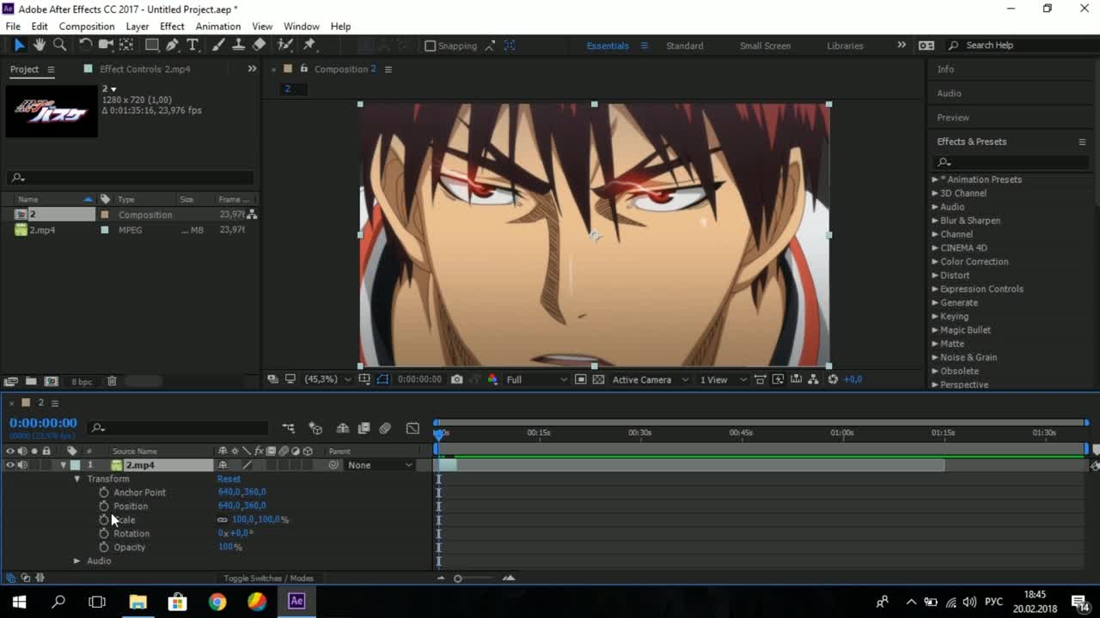Select the Horizontal Type tool
This screenshot has height=618, width=1100.
(x=192, y=45)
